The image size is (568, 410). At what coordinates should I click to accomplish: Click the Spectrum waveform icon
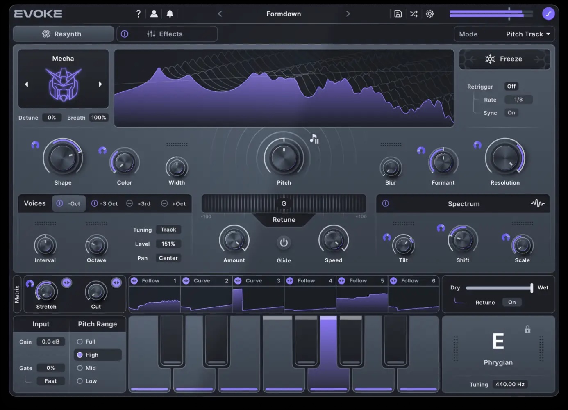click(537, 203)
